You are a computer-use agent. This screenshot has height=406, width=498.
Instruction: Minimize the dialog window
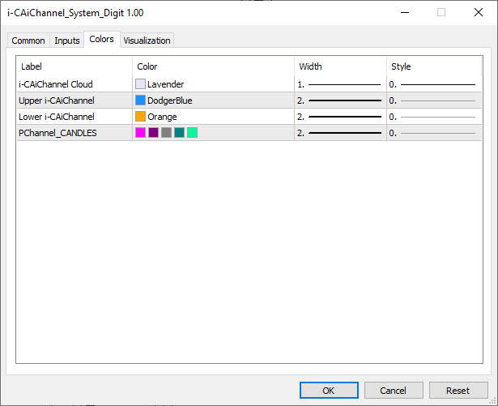coord(405,12)
